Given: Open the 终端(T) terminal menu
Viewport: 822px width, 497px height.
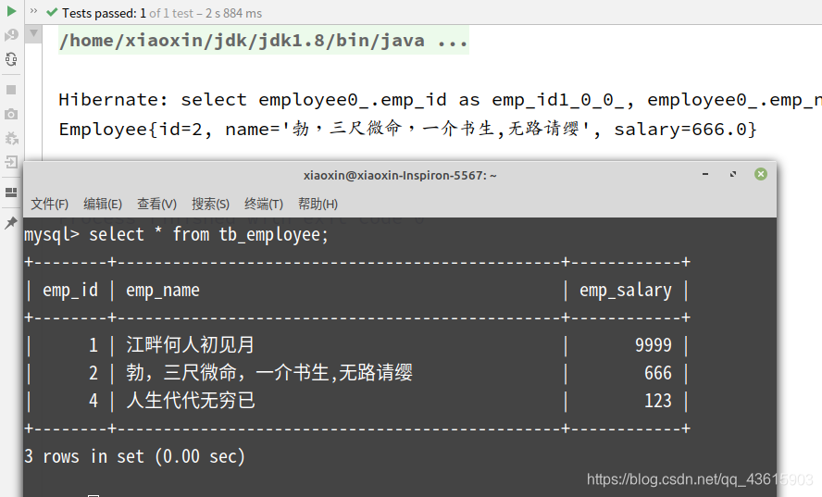Looking at the screenshot, I should (x=264, y=204).
